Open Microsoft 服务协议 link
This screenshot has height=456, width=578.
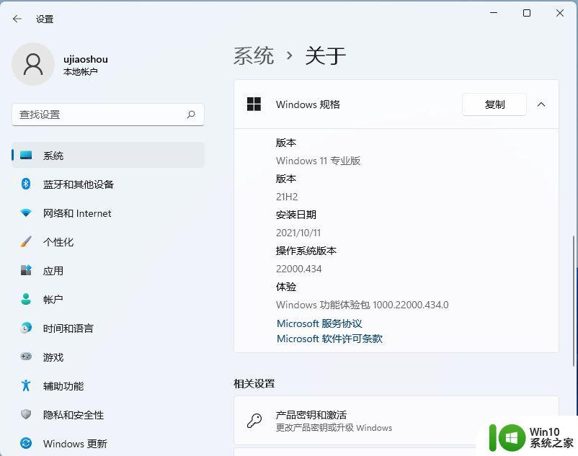tap(319, 324)
